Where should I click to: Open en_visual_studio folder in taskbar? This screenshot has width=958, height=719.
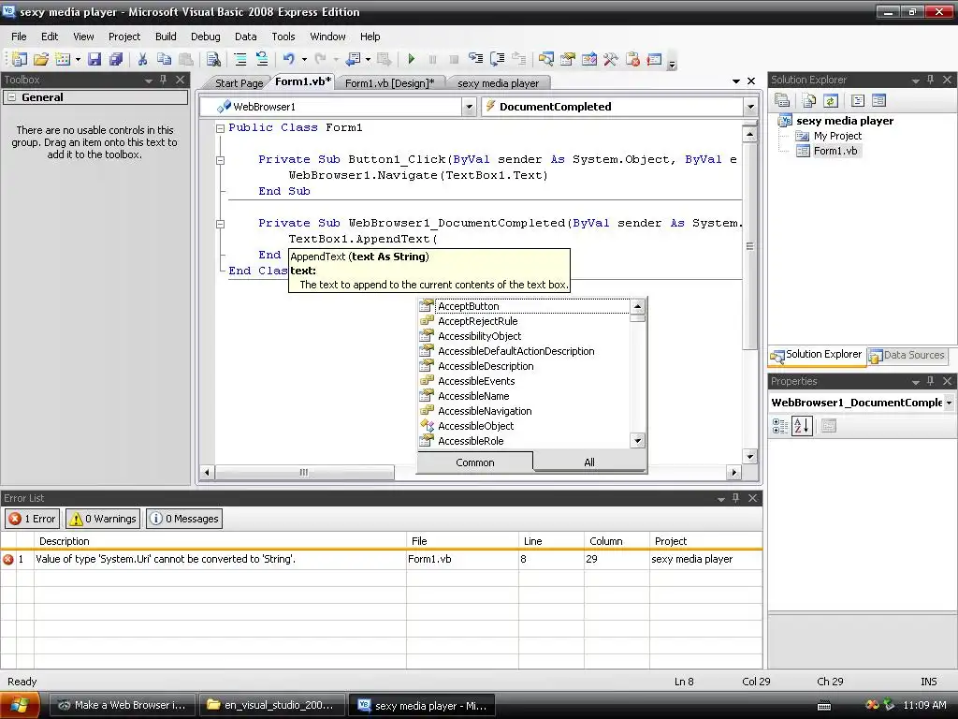271,705
